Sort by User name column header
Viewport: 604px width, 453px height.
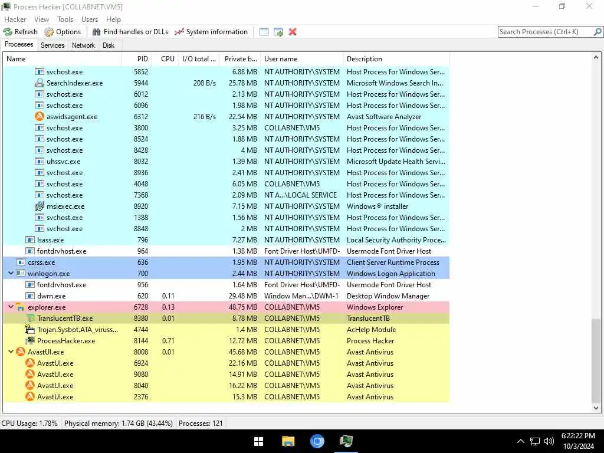tap(302, 59)
